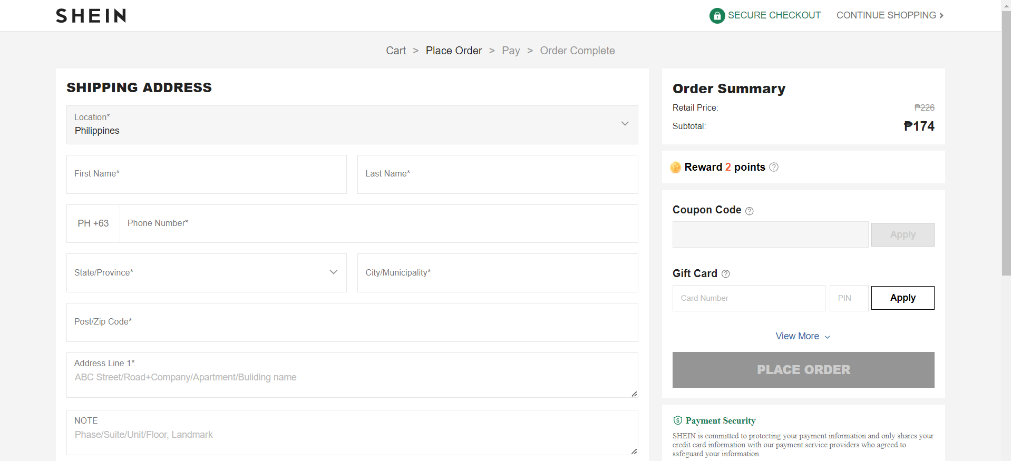The image size is (1011, 461).
Task: Click the Coupon Code help icon
Action: [750, 211]
